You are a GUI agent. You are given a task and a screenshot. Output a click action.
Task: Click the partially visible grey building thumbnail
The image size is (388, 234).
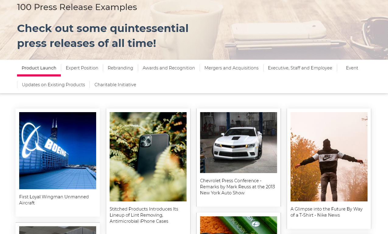tap(58, 230)
